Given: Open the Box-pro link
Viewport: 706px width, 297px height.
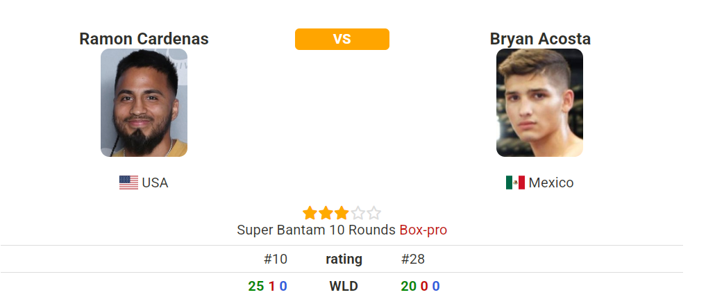Looking at the screenshot, I should pos(423,230).
